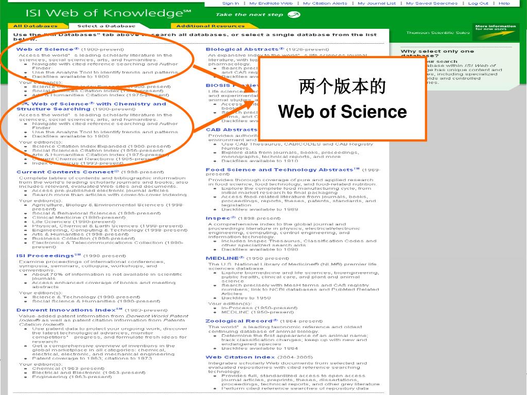Open the Help link

(x=504, y=4)
